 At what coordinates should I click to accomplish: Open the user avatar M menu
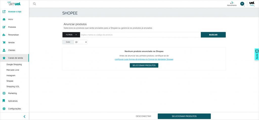[x=242, y=4]
